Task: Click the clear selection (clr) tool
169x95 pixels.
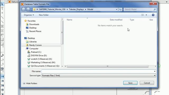Action: point(2,64)
